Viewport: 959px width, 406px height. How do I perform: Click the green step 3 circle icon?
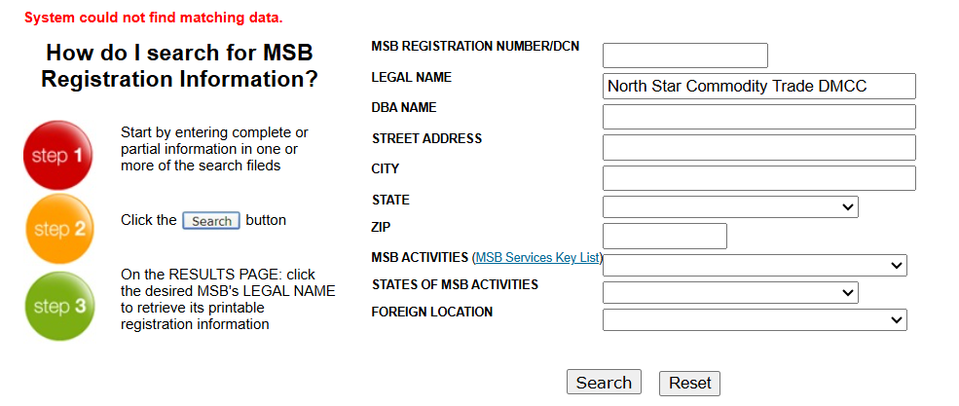(58, 306)
